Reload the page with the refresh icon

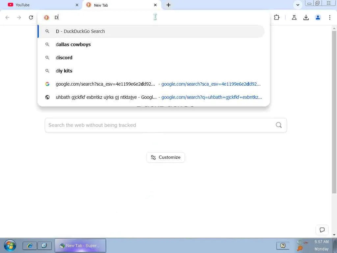31,17
